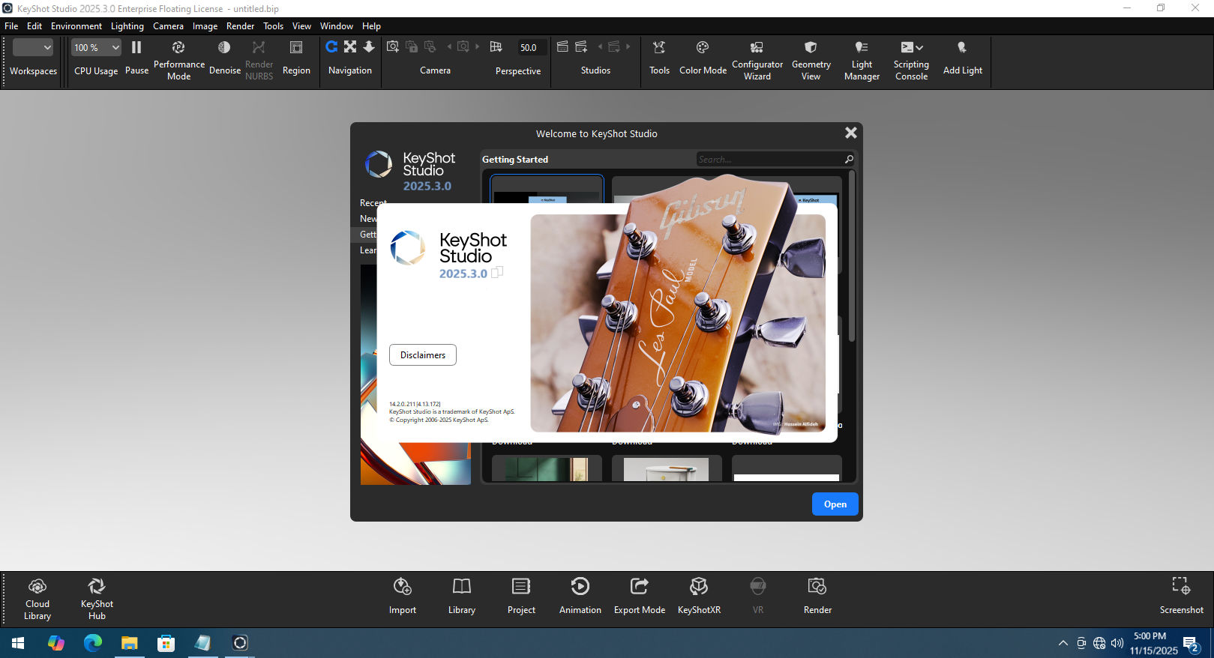Open the Lighting menu
The image size is (1214, 658).
(127, 26)
